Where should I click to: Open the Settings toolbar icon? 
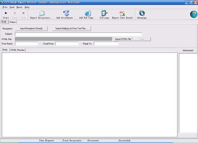click(104, 13)
